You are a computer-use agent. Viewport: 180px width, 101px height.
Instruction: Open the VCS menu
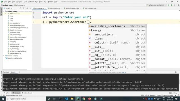[45, 2]
